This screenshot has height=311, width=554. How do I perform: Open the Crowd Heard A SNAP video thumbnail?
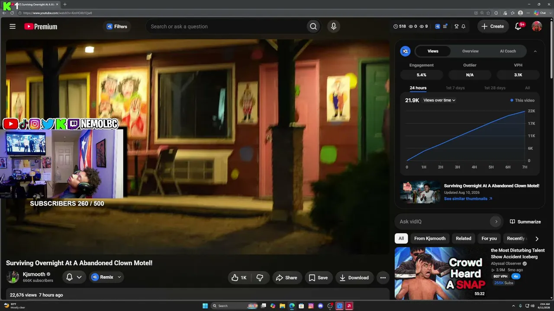441,273
